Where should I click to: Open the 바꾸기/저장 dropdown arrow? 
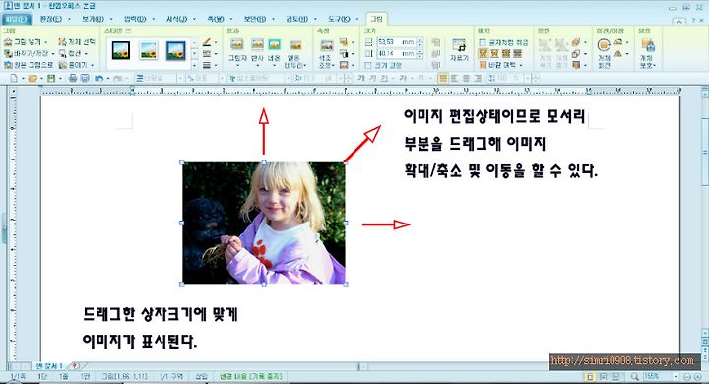pos(53,54)
